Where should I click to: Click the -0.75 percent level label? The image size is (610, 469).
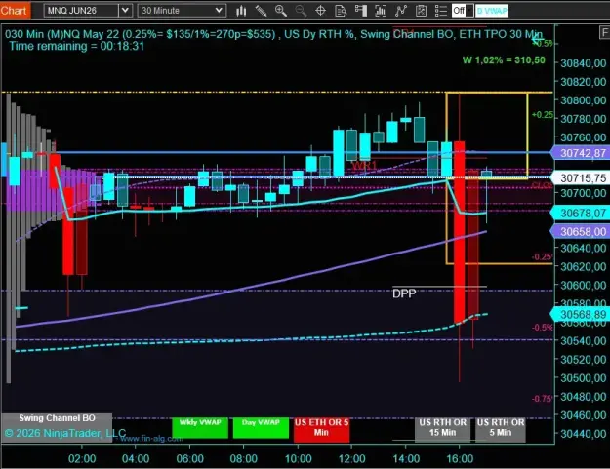(x=542, y=399)
